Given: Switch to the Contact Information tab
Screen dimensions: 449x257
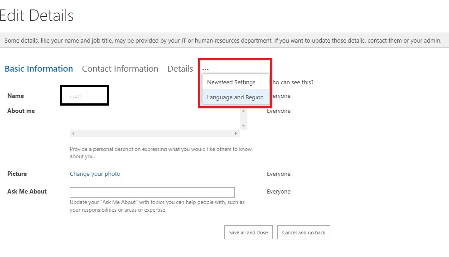Looking at the screenshot, I should (x=120, y=69).
